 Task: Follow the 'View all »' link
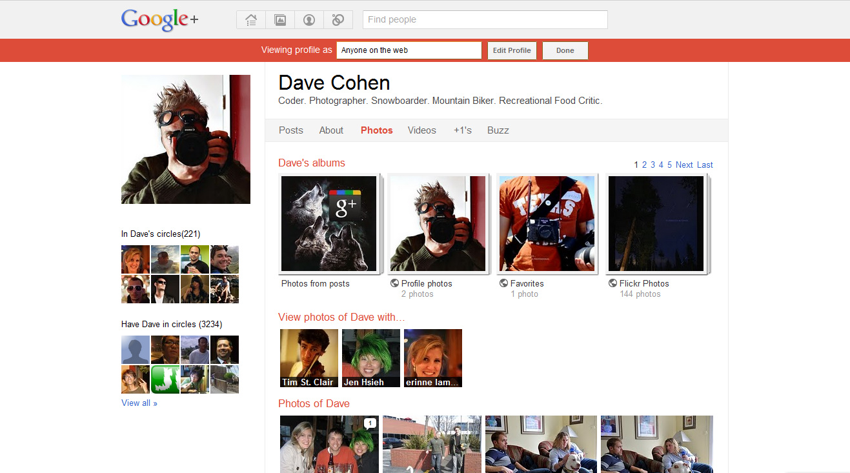point(139,403)
